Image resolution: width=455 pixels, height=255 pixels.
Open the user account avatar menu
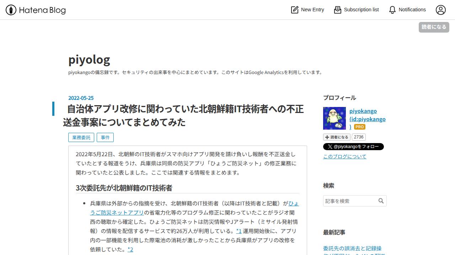[441, 10]
